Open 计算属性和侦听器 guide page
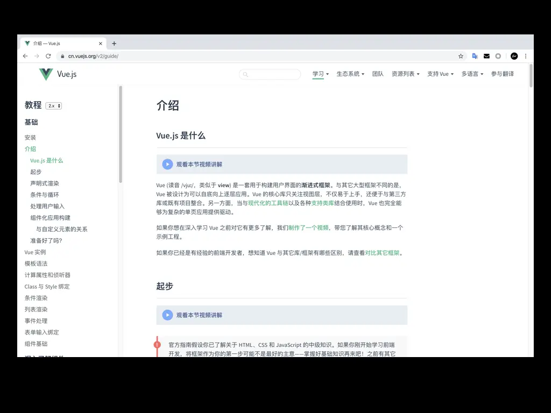 (47, 275)
